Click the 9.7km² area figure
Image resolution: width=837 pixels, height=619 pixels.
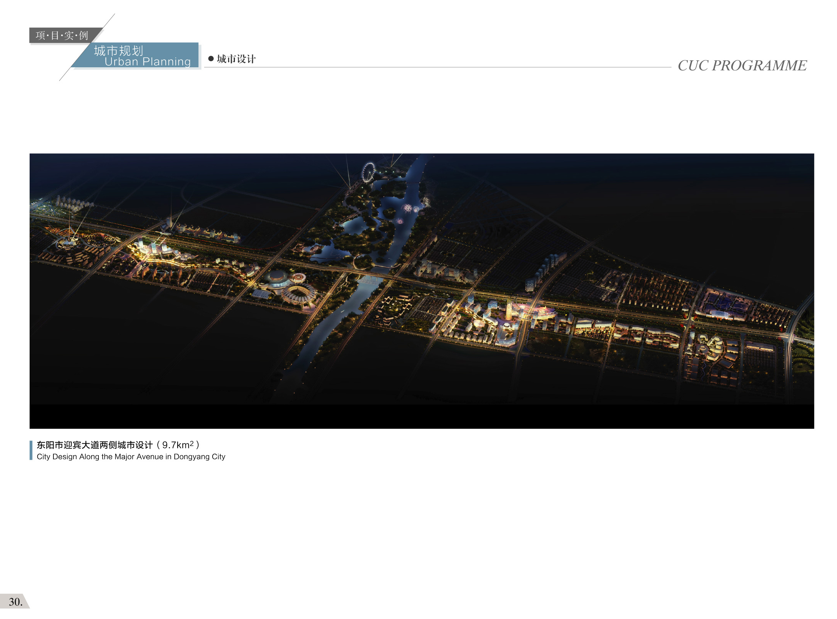[178, 445]
